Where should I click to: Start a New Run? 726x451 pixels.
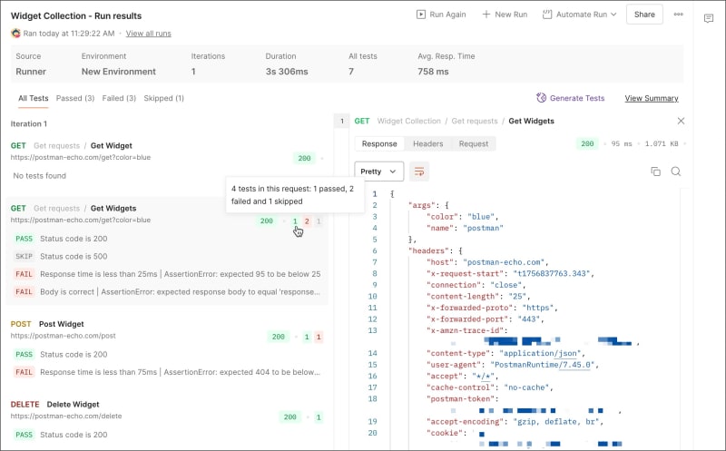(x=505, y=15)
